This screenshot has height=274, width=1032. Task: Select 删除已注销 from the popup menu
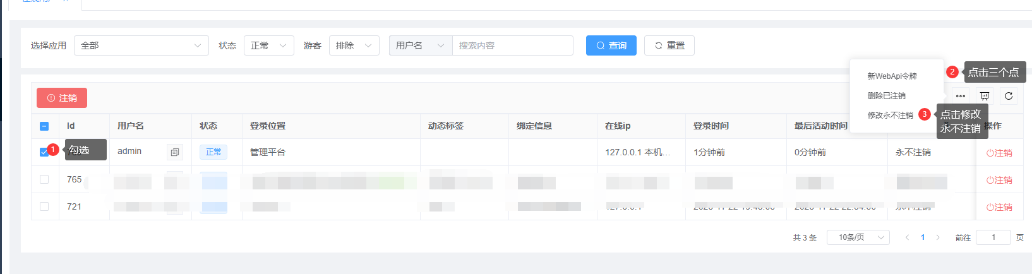[x=886, y=96]
